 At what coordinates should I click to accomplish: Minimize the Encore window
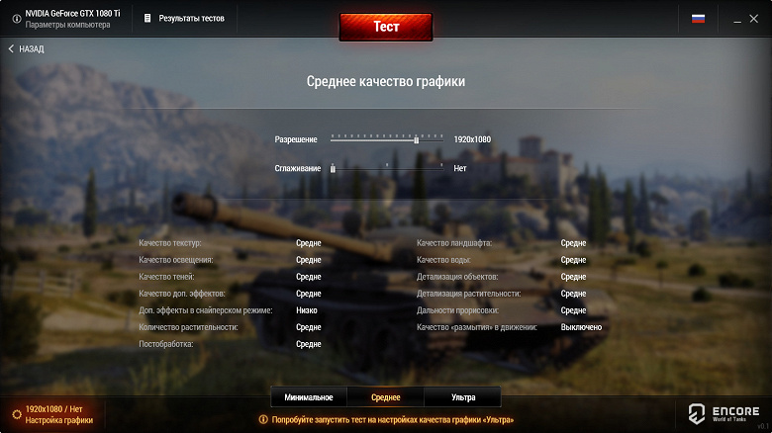pos(737,19)
